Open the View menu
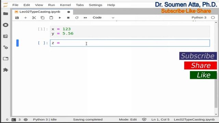 pos(39,5)
